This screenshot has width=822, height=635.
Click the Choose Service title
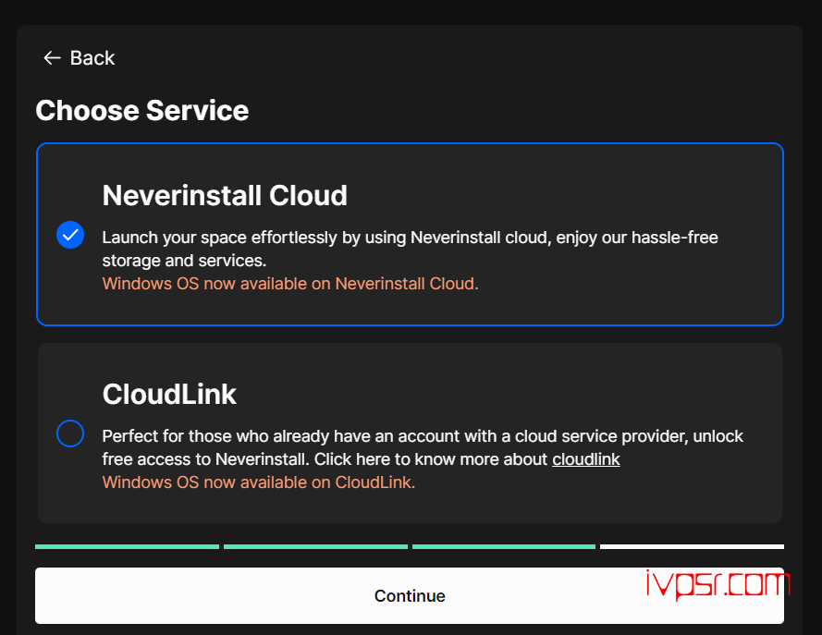142,111
